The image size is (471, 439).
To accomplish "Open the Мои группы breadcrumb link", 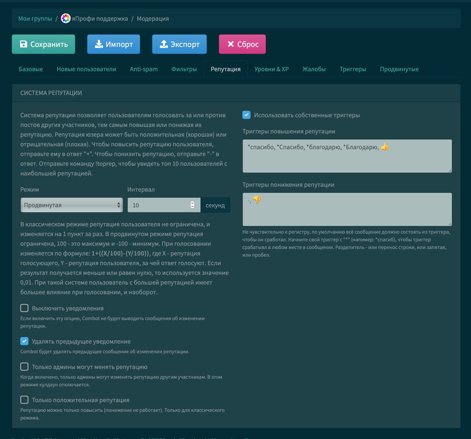I will [x=35, y=18].
